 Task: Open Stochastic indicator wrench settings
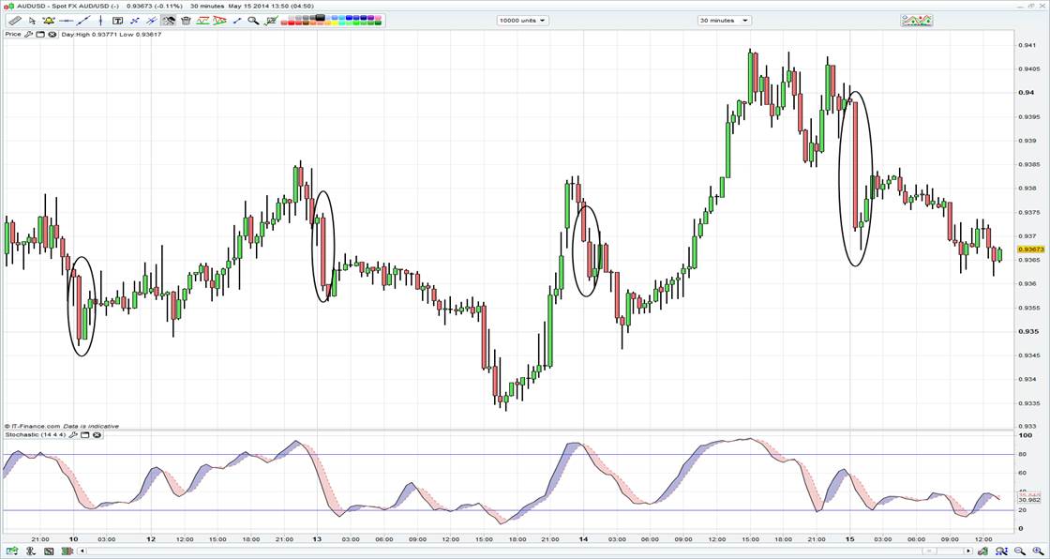tap(71, 435)
